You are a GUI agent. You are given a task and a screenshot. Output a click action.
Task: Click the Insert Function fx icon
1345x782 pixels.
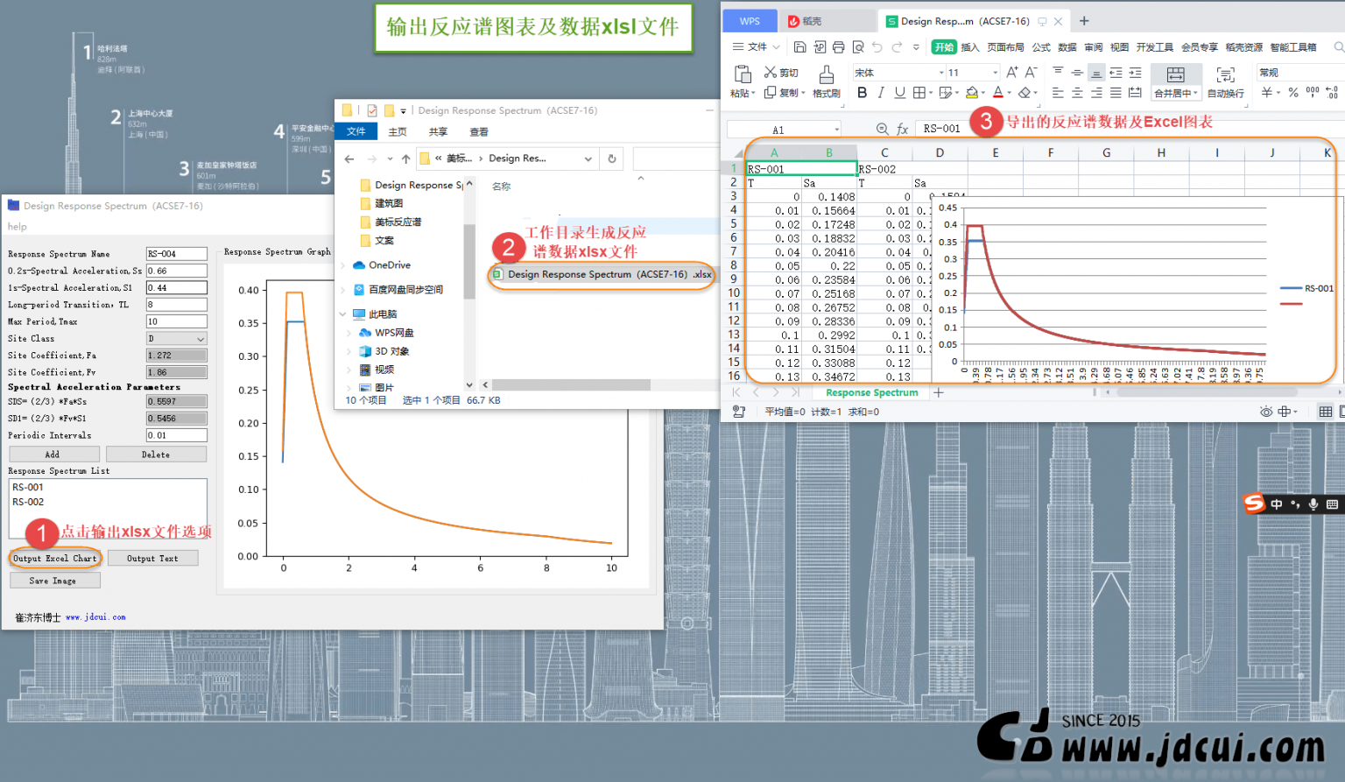[x=903, y=128]
